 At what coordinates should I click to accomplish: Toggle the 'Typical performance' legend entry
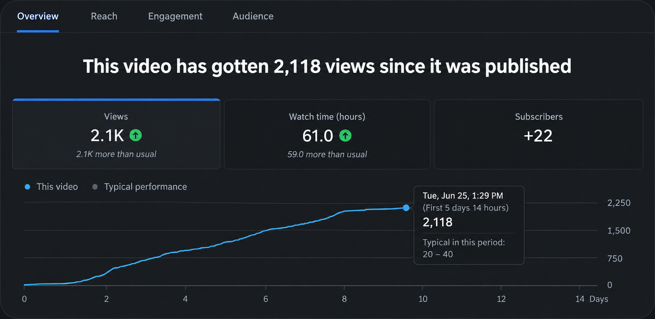[140, 187]
